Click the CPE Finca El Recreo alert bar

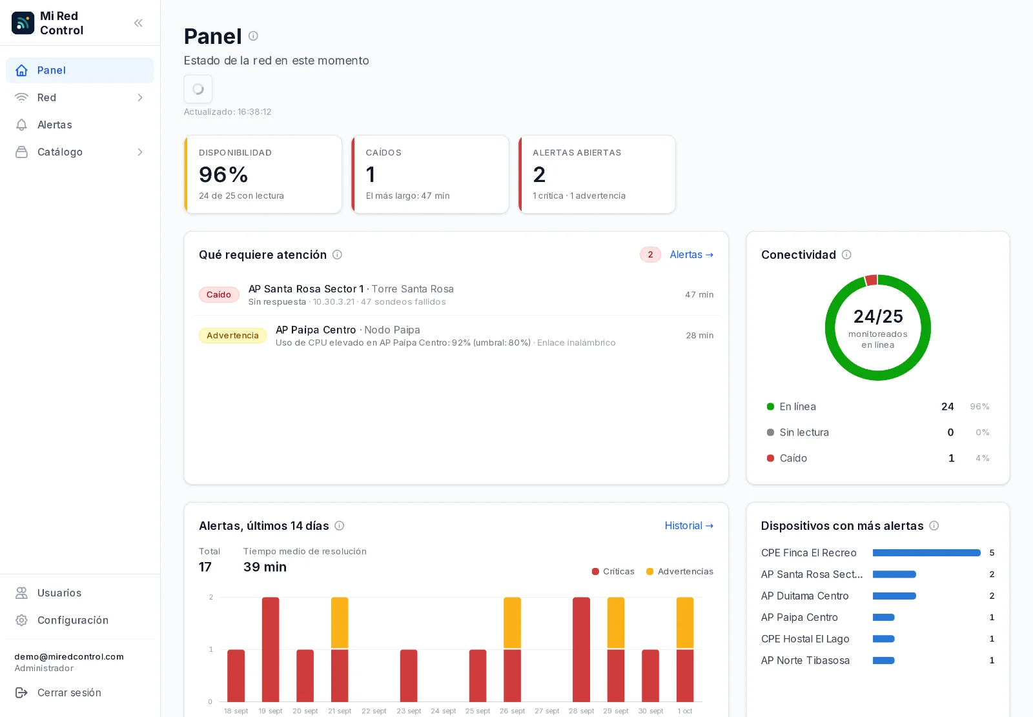tap(926, 553)
